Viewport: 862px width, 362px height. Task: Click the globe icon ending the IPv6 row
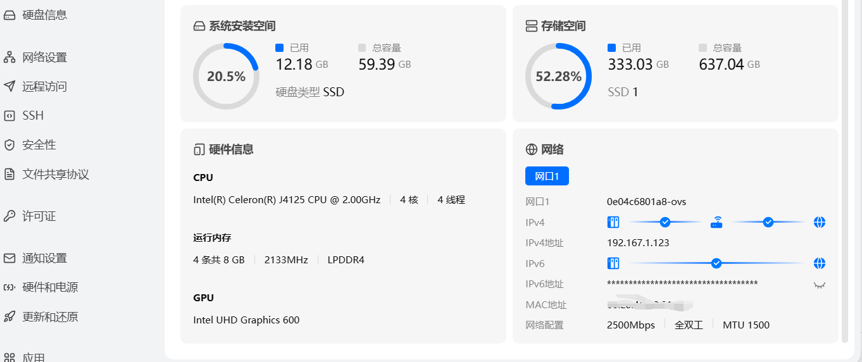820,263
